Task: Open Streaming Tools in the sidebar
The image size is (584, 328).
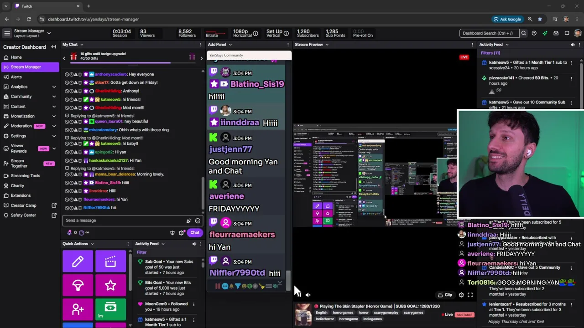Action: [x=30, y=176]
